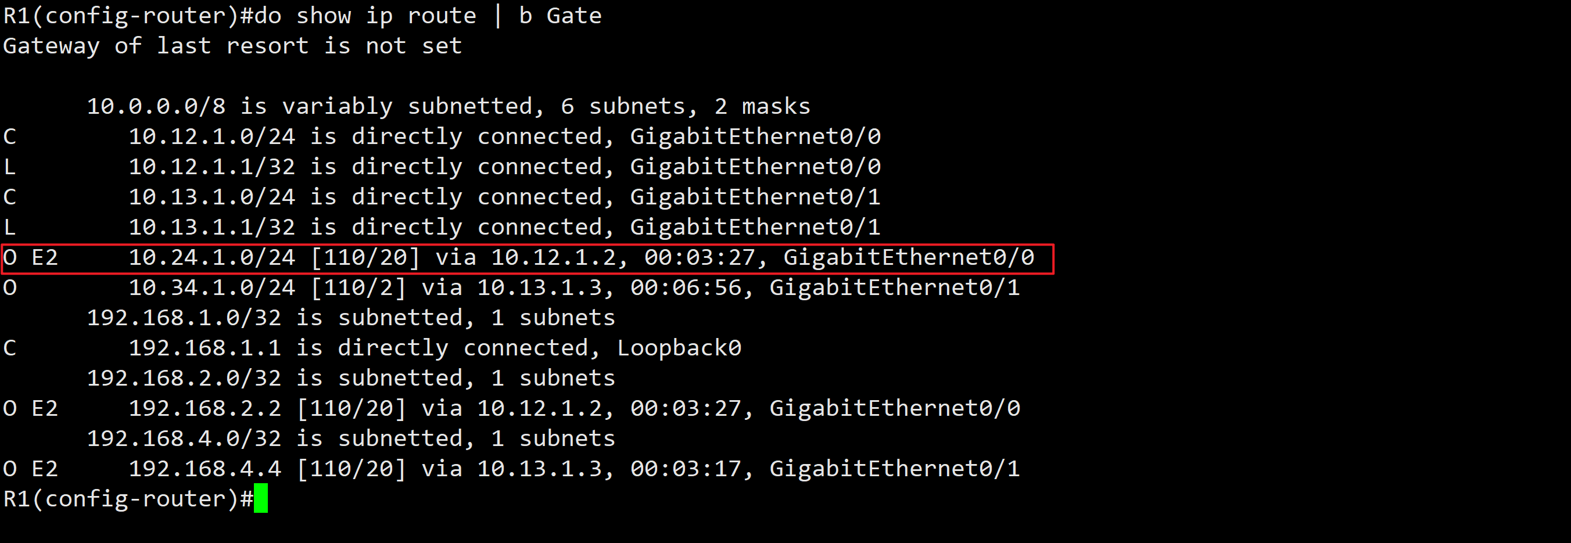Click the 192.168.2.0/32 subnetted header line
This screenshot has width=1571, height=543.
click(x=351, y=379)
